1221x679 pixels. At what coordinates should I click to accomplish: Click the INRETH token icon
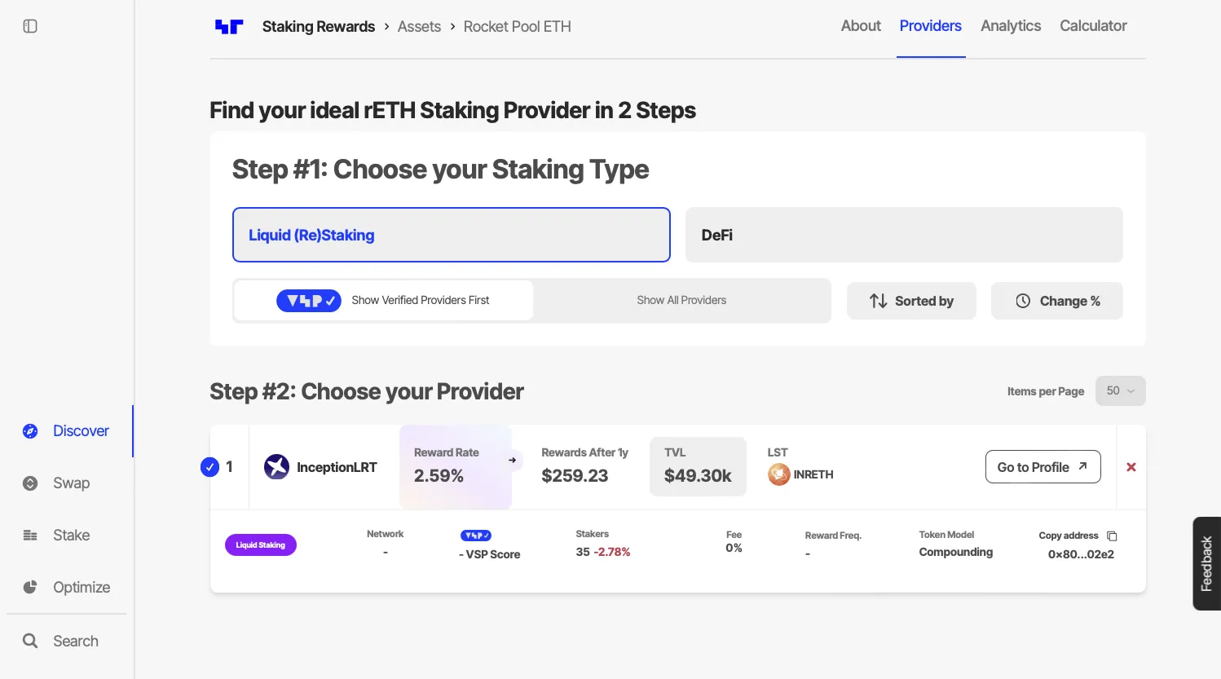tap(779, 474)
